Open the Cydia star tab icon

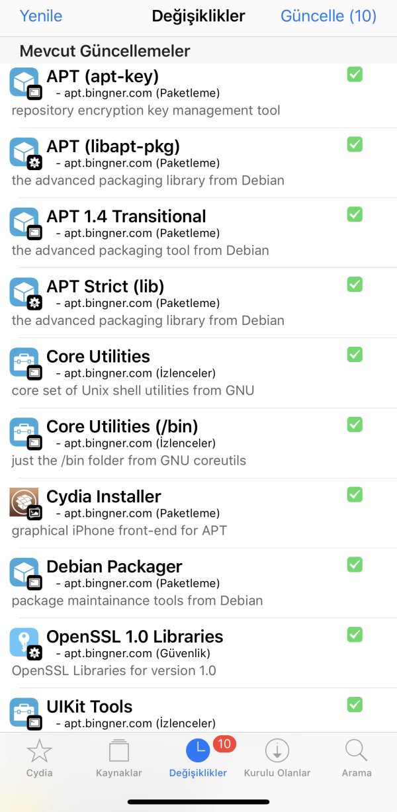tap(39, 751)
